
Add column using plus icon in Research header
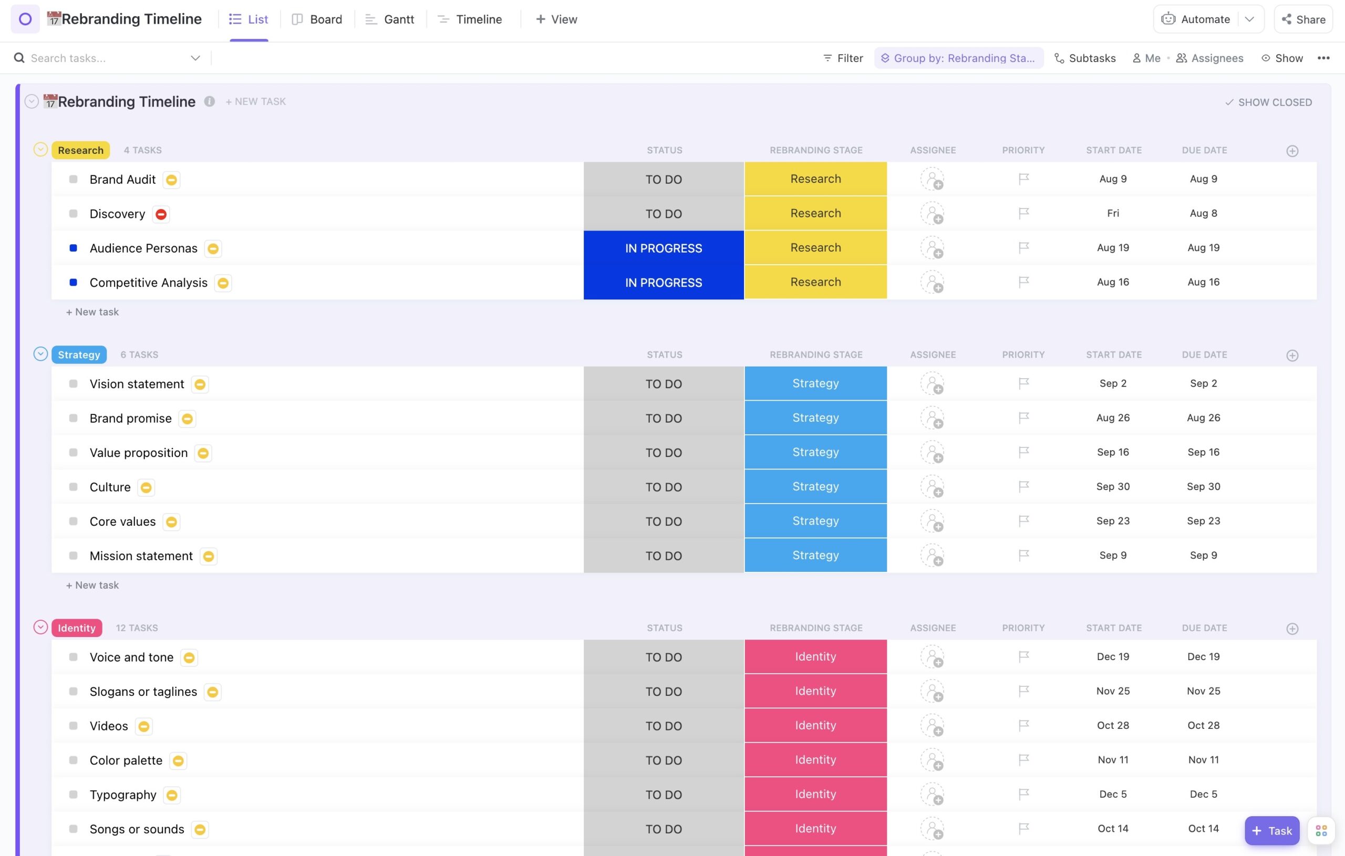1292,151
